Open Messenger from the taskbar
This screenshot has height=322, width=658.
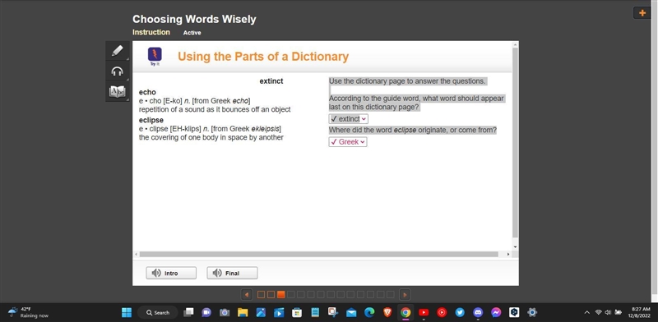(x=496, y=312)
